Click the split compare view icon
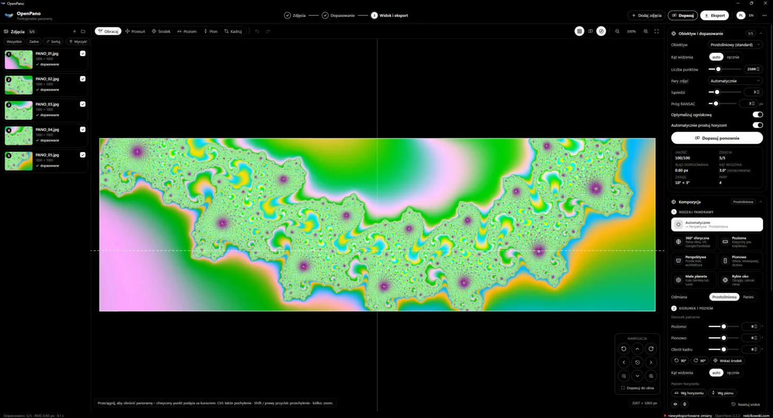This screenshot has width=773, height=418. 590,31
